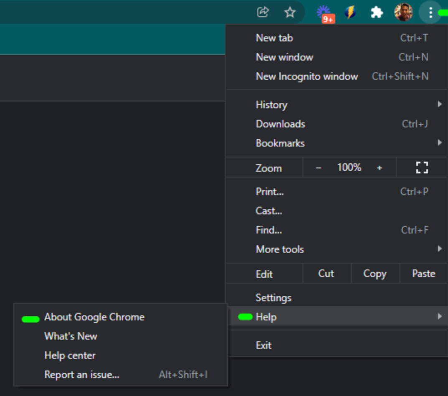Viewport: 448px width, 396px height.
Task: Click the 100% zoom value
Action: (x=349, y=168)
